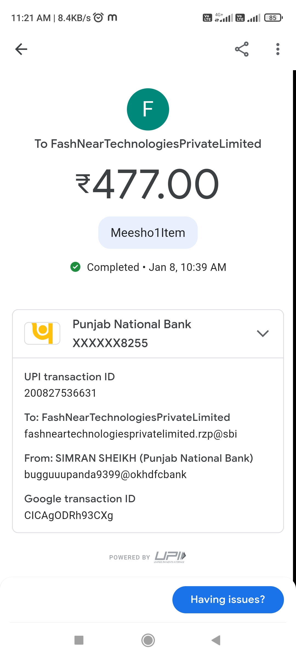Tap the recipient UPI address ending @sbi
The image size is (296, 658).
[x=130, y=434]
